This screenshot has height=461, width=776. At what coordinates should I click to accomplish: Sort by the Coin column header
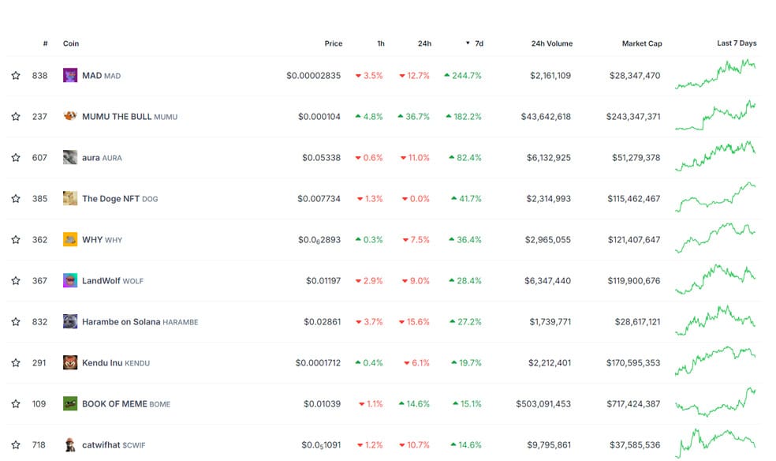(71, 43)
